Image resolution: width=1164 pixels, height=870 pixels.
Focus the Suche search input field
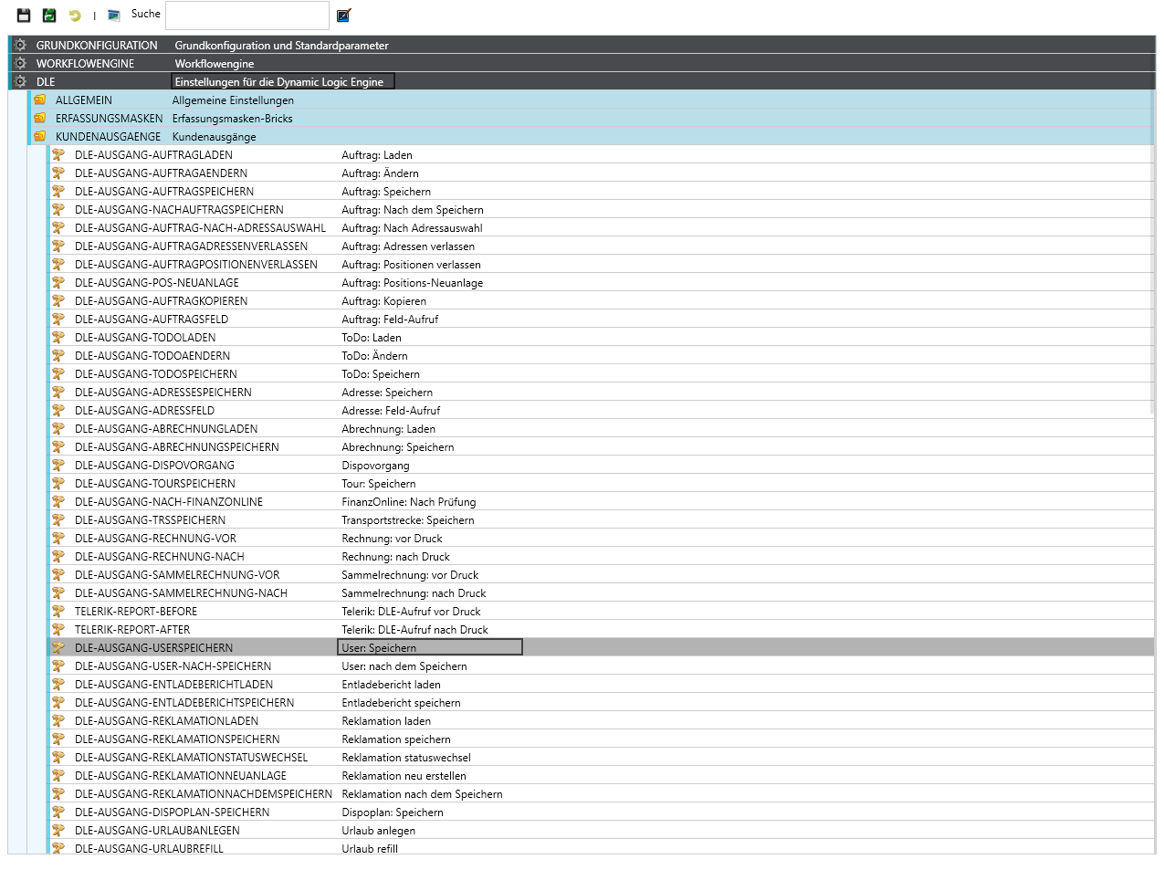coord(246,16)
